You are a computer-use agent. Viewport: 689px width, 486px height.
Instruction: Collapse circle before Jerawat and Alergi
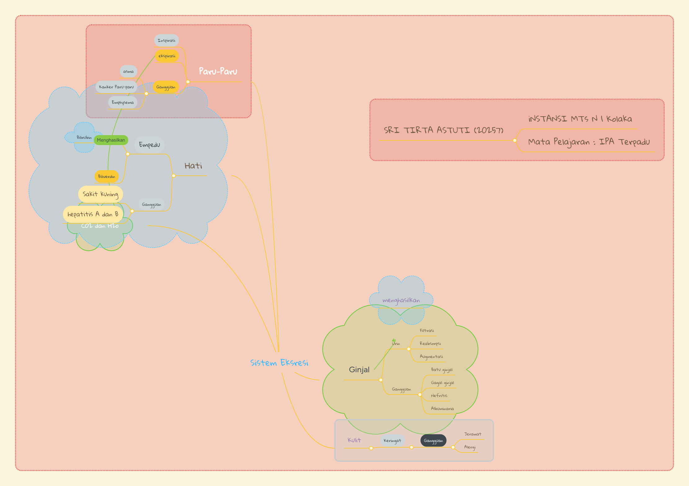453,447
